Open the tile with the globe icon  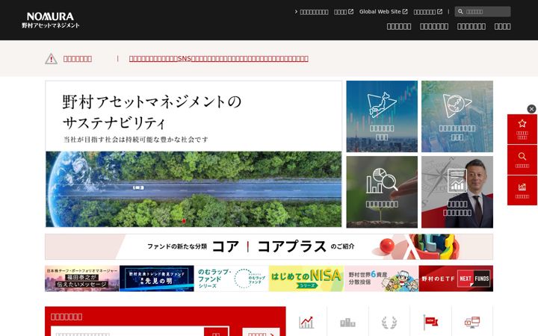(x=457, y=116)
